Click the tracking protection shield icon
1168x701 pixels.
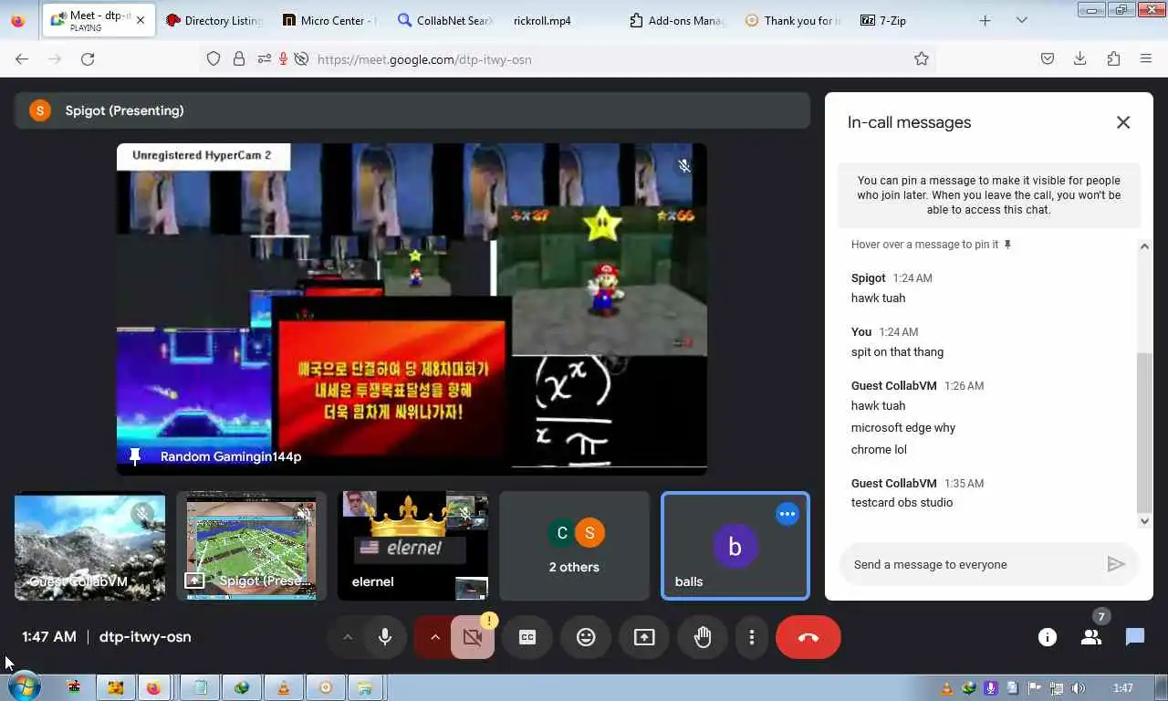214,58
